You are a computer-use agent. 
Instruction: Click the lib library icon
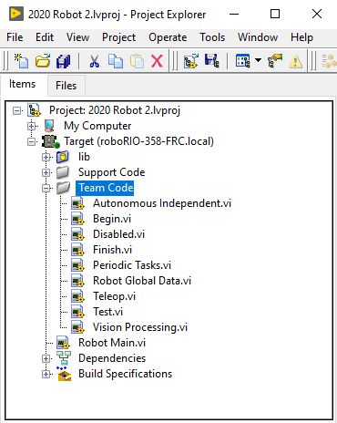(x=63, y=157)
